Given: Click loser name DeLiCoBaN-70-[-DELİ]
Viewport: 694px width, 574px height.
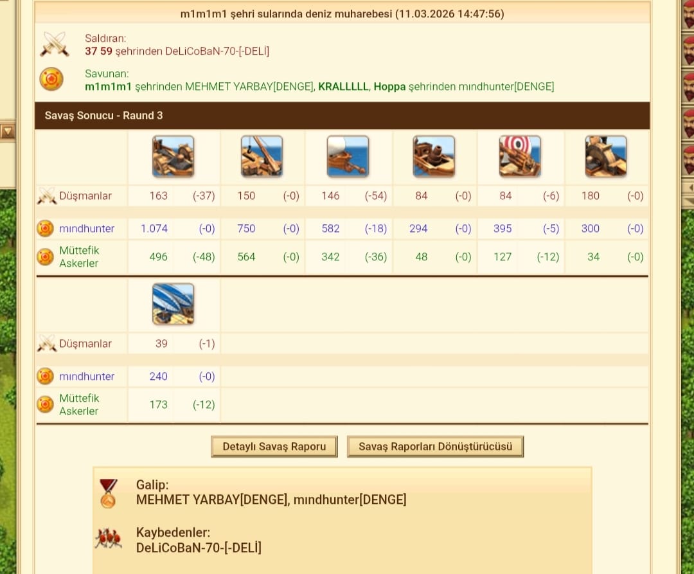Looking at the screenshot, I should (x=199, y=548).
